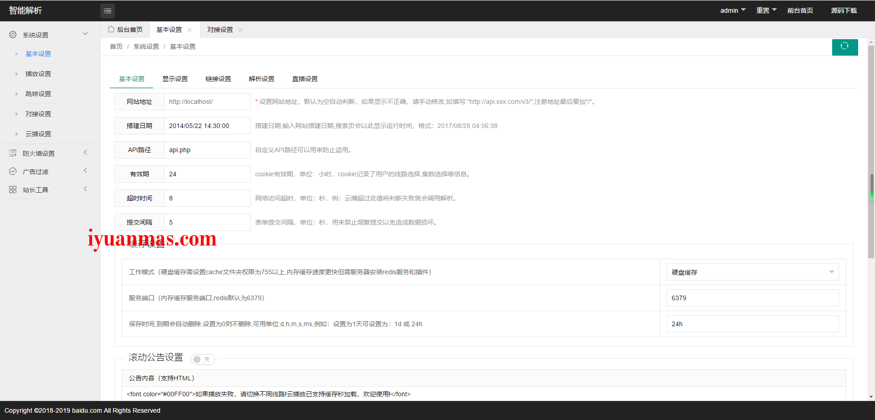Click the 网站地址 input field
875x420 pixels.
pos(207,102)
